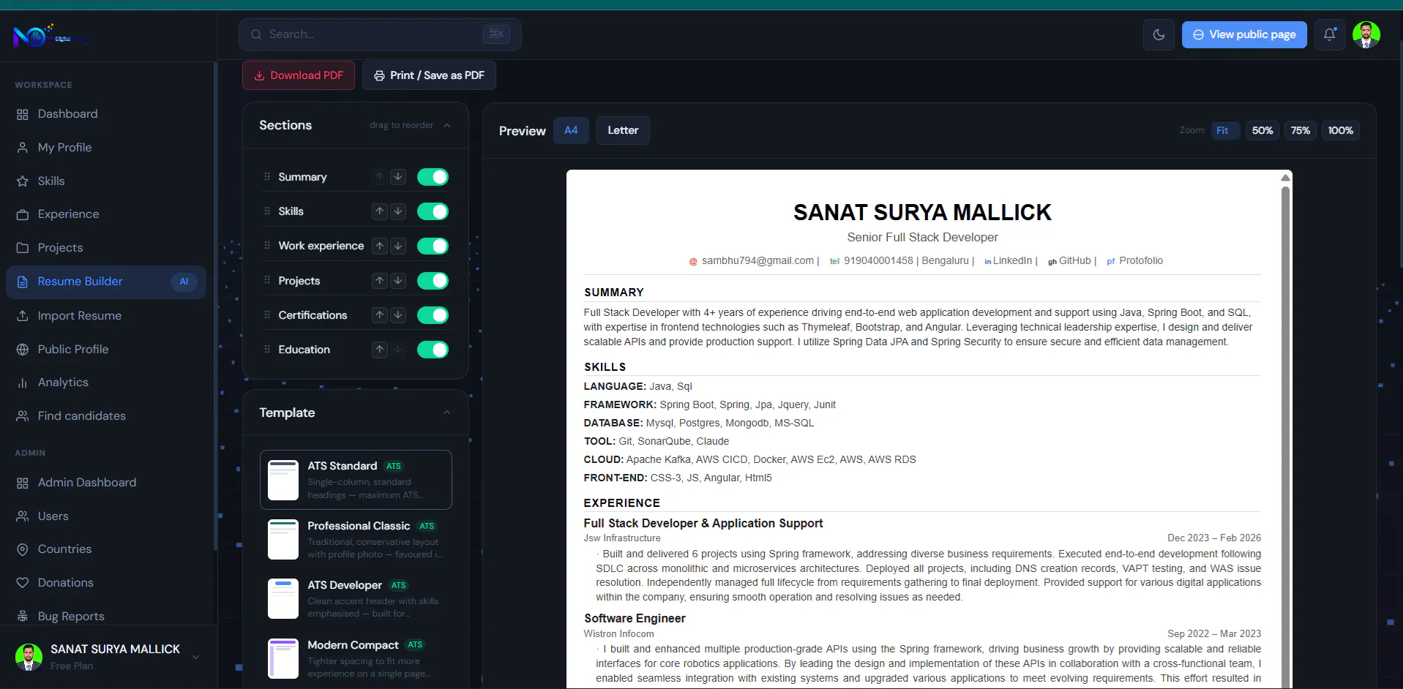Click View public page button
Image resolution: width=1403 pixels, height=689 pixels.
(x=1244, y=34)
